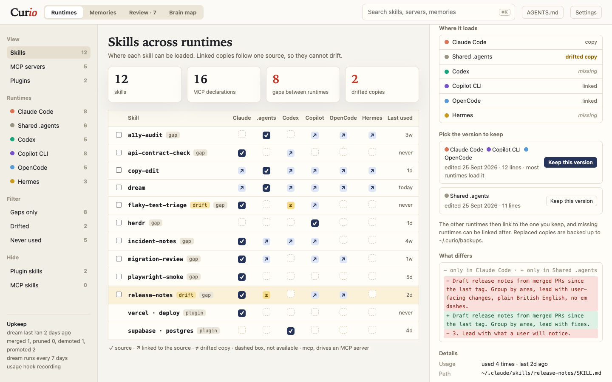Toggle supabase postgres source checkbox under Codex
612x382 pixels.
click(x=291, y=331)
